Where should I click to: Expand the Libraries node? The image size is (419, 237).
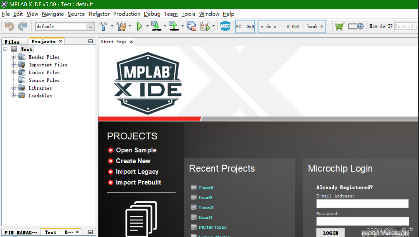[13, 88]
